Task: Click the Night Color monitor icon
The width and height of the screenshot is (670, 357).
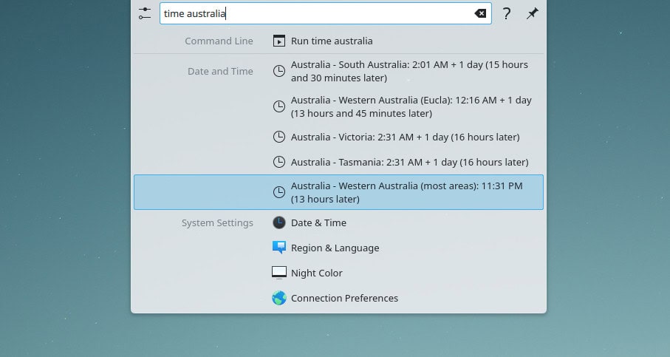Action: coord(278,273)
